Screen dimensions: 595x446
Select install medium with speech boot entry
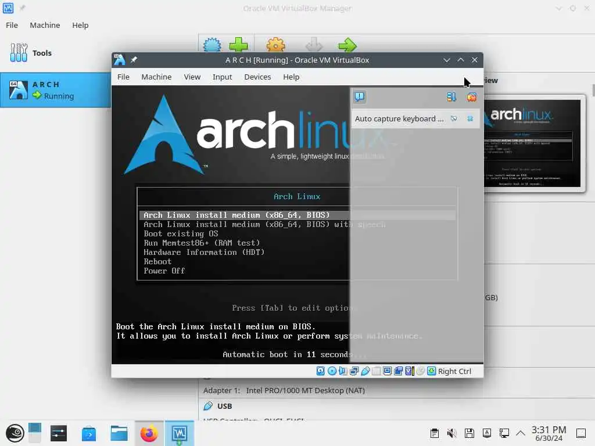coord(264,225)
